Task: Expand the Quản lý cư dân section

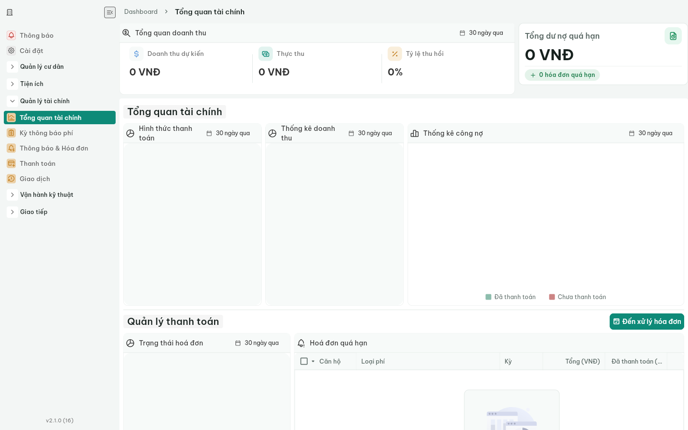Action: pos(12,67)
